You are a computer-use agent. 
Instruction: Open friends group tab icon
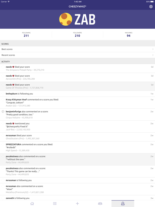tap(100, 203)
